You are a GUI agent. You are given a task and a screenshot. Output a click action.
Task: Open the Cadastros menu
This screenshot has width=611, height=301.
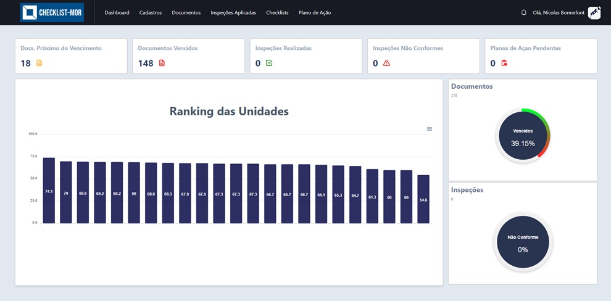[x=151, y=12]
